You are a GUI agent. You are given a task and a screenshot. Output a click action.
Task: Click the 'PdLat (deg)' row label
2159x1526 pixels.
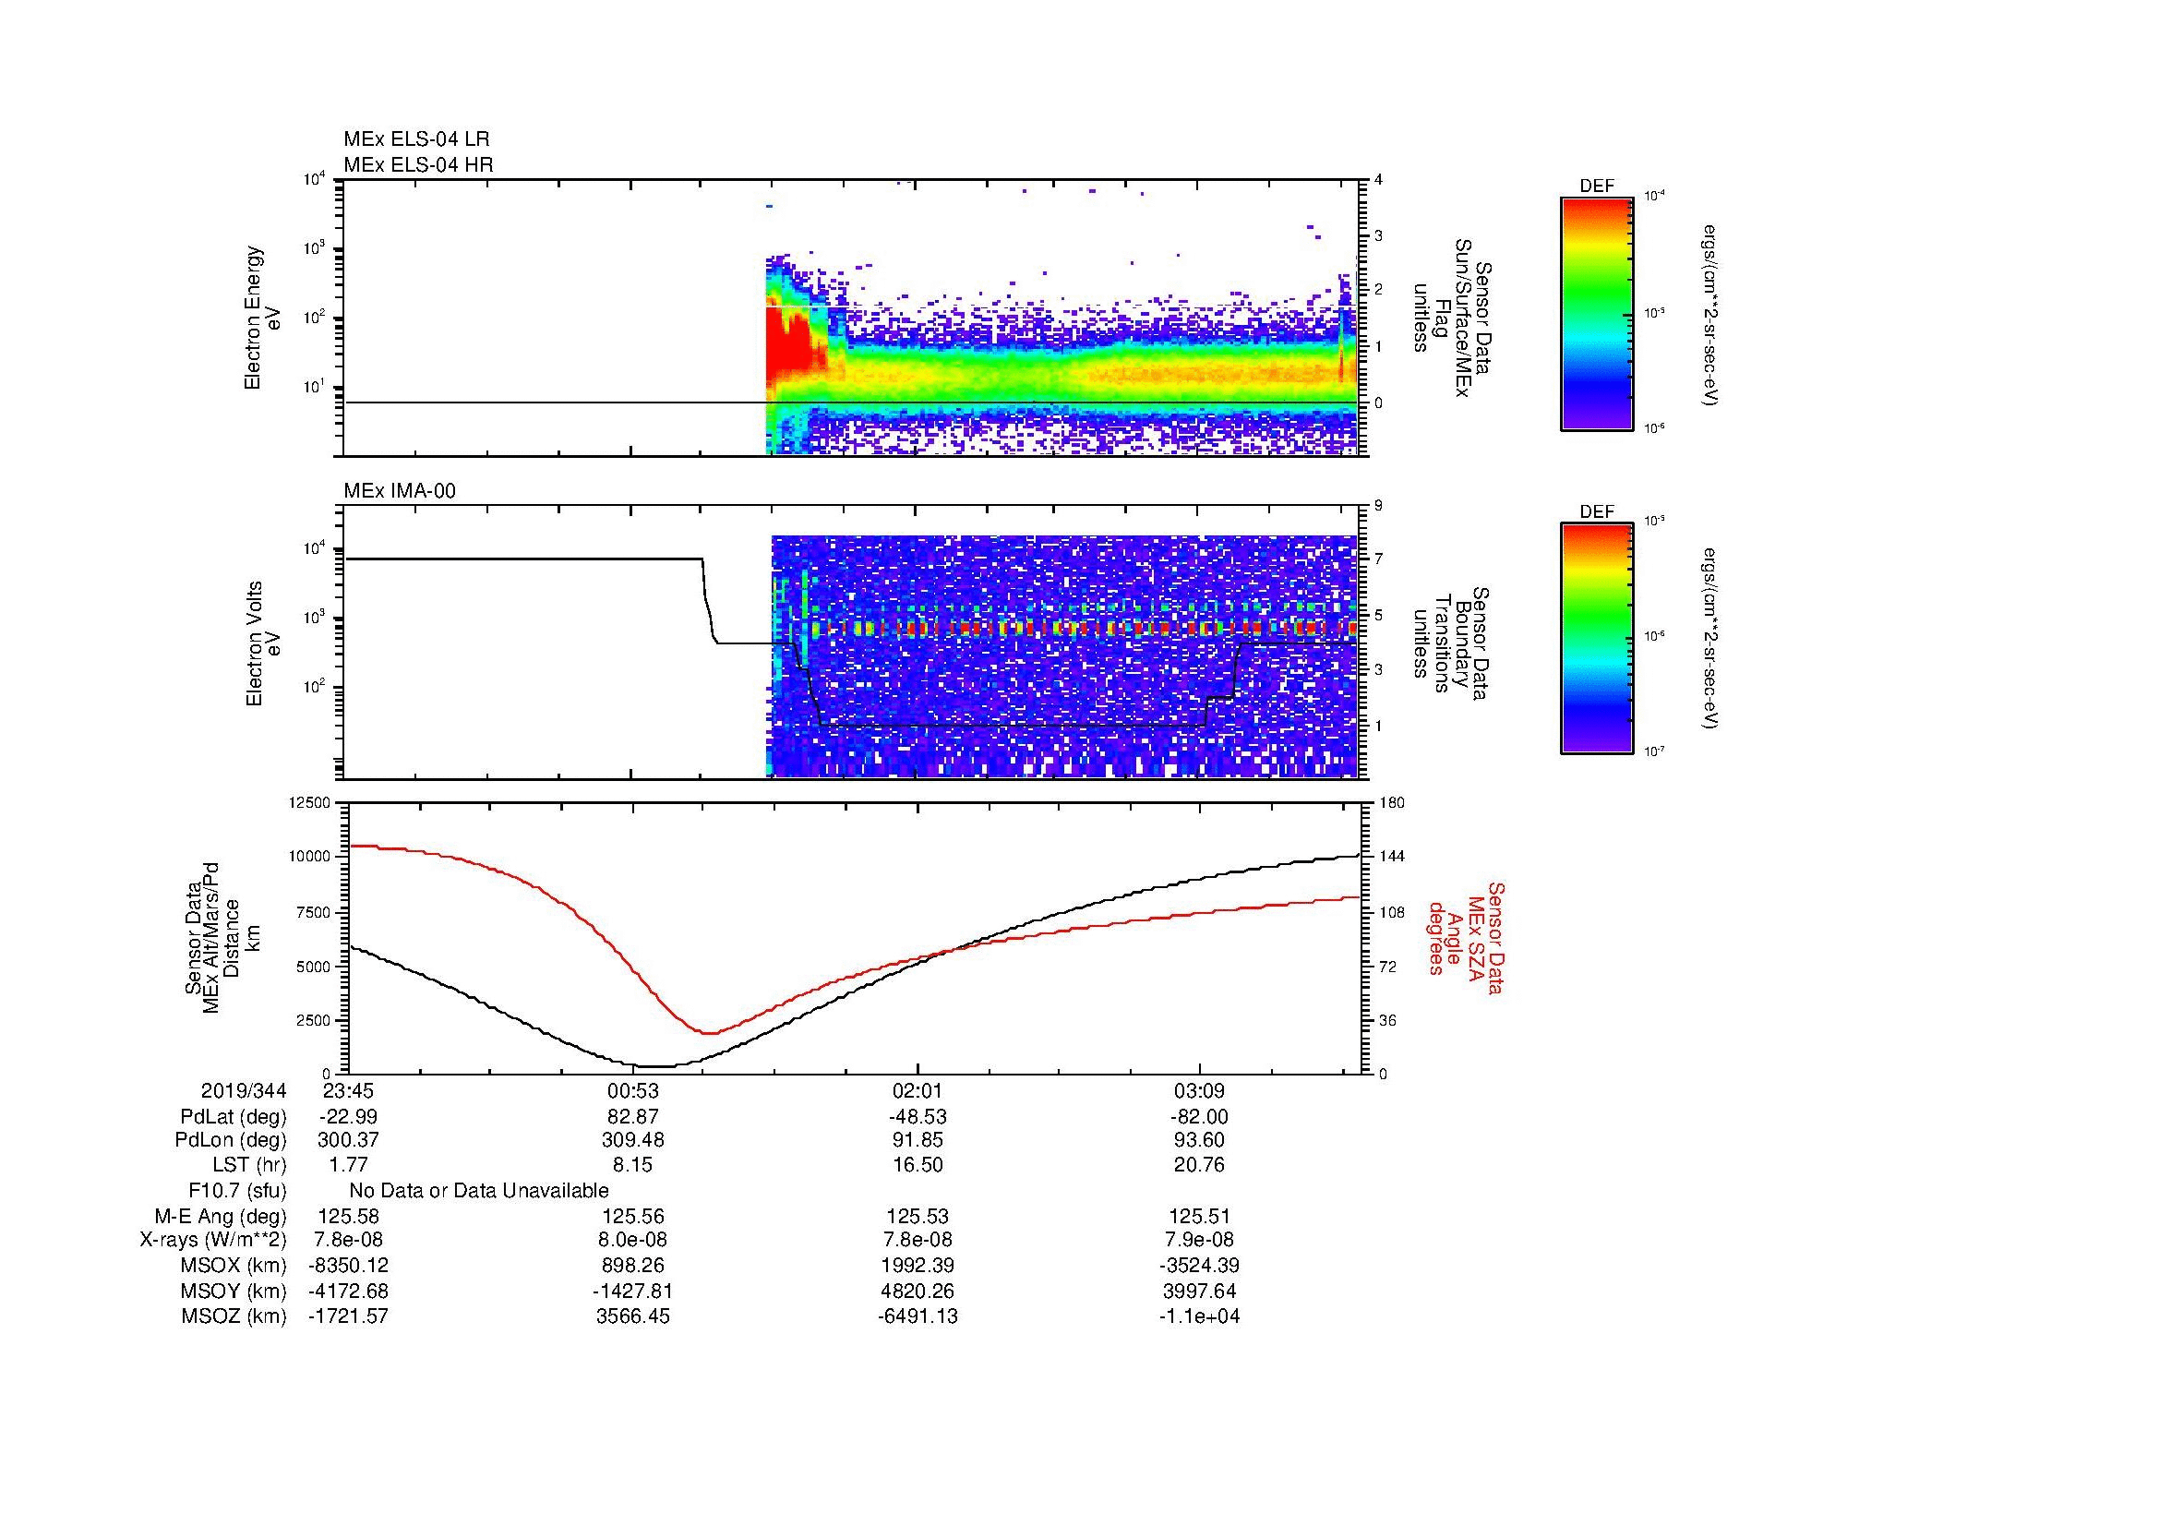(234, 1117)
